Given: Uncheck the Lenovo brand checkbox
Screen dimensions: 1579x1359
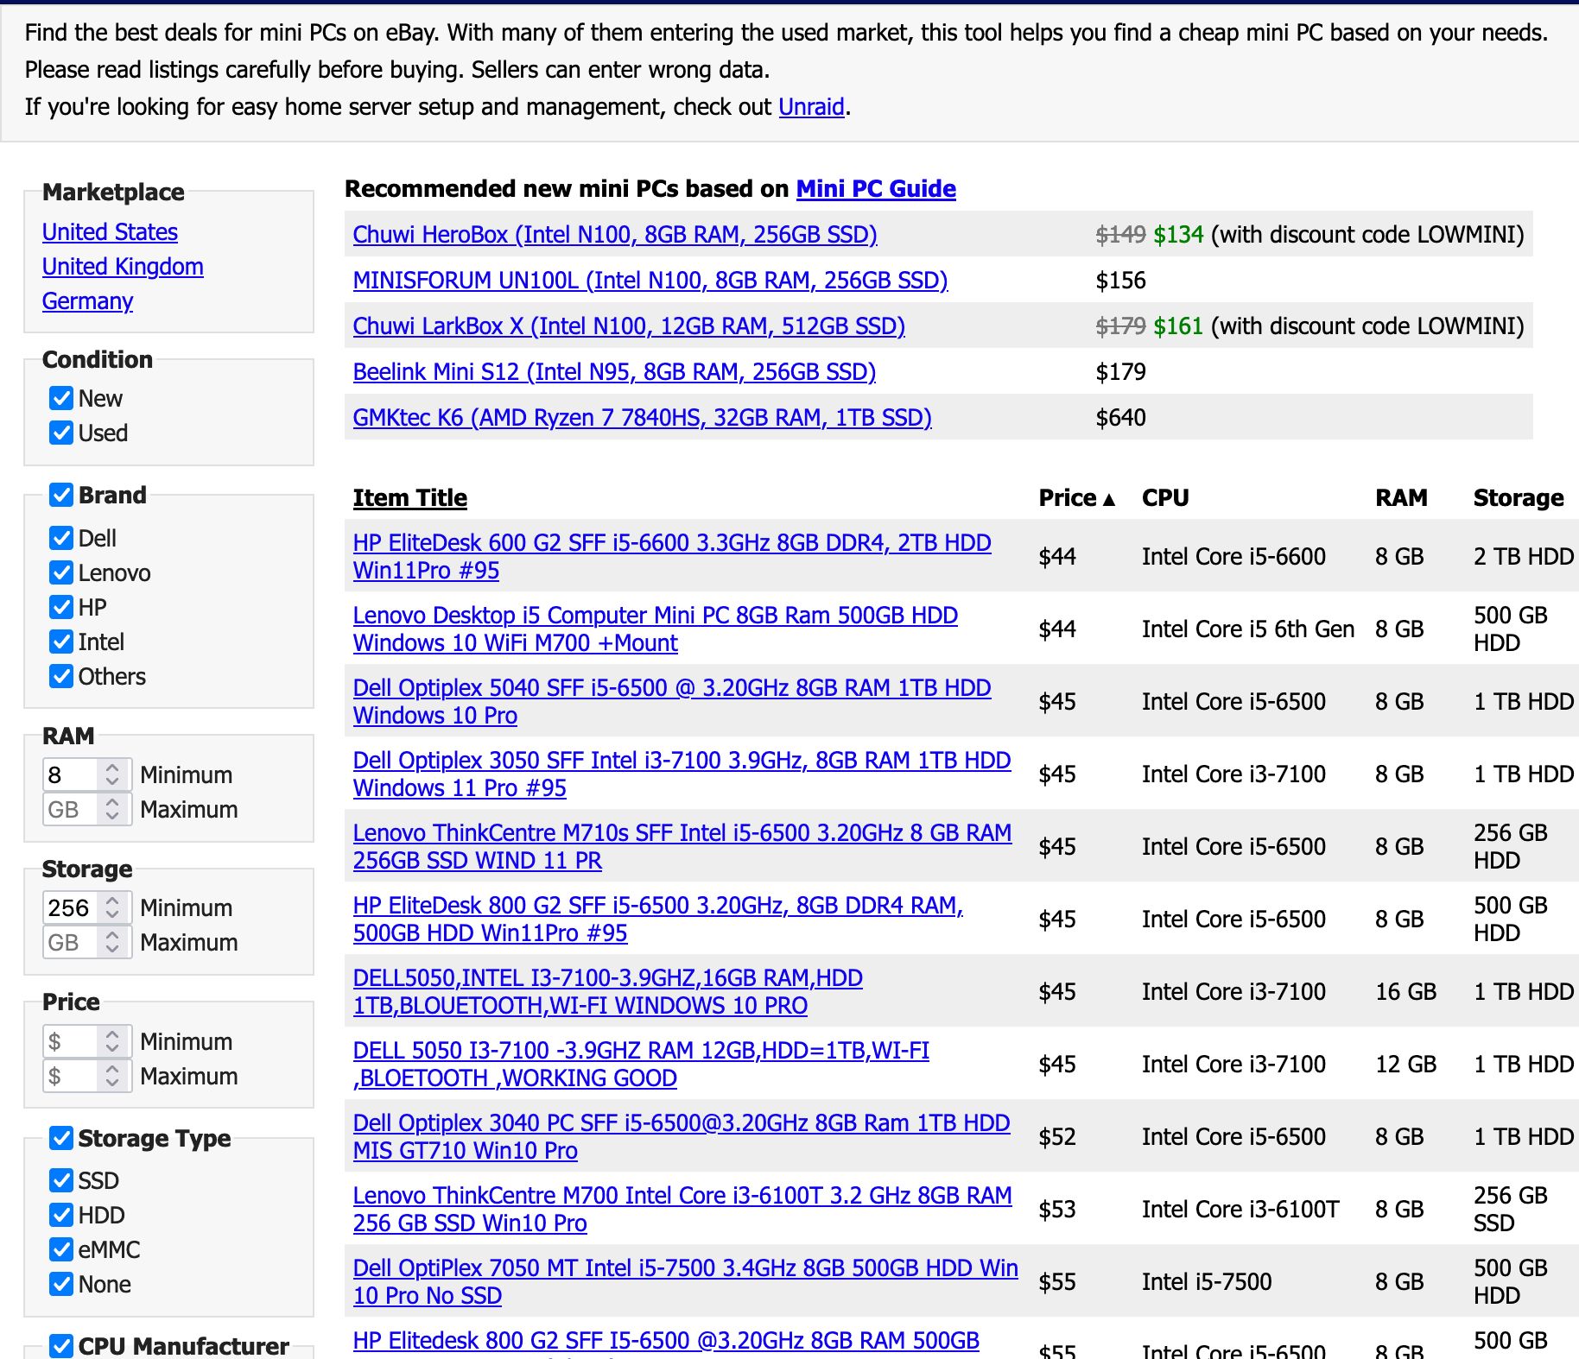Looking at the screenshot, I should pyautogui.click(x=61, y=572).
